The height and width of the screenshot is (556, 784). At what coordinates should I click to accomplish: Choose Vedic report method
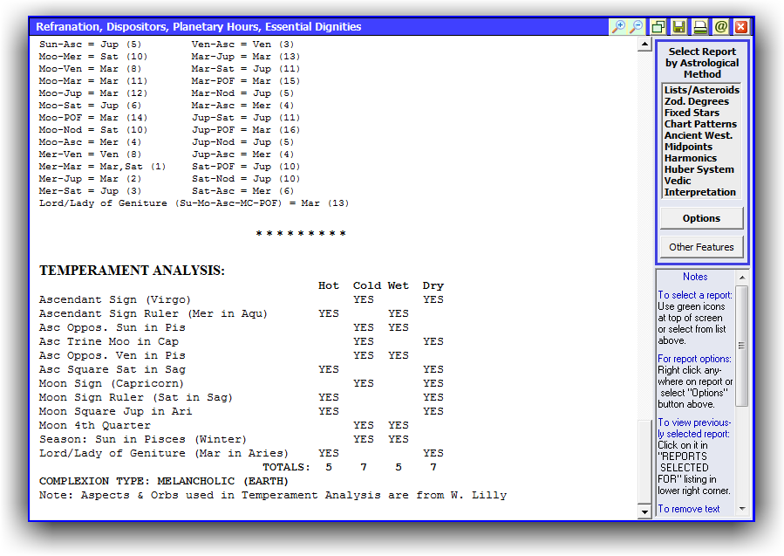(678, 181)
